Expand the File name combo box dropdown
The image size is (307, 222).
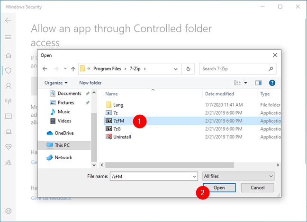pos(194,176)
